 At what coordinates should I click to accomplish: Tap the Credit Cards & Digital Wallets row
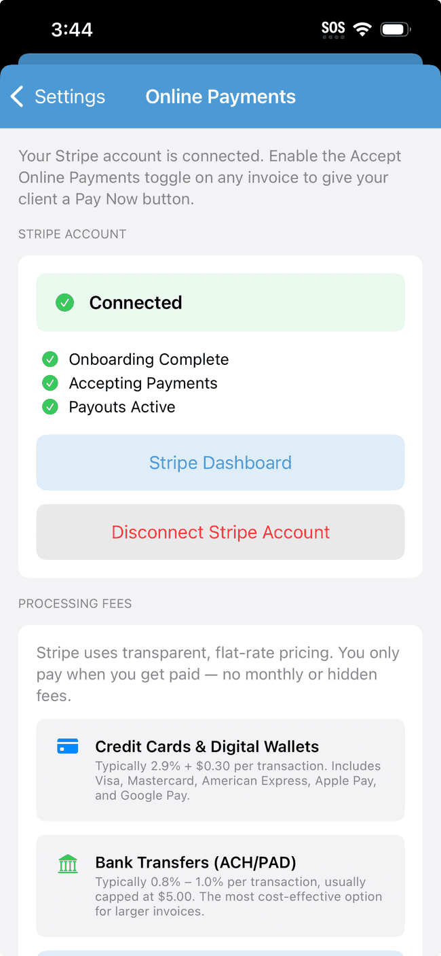(x=220, y=769)
